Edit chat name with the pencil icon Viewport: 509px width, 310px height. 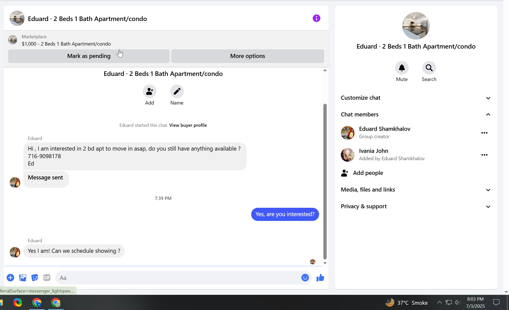[x=177, y=91]
